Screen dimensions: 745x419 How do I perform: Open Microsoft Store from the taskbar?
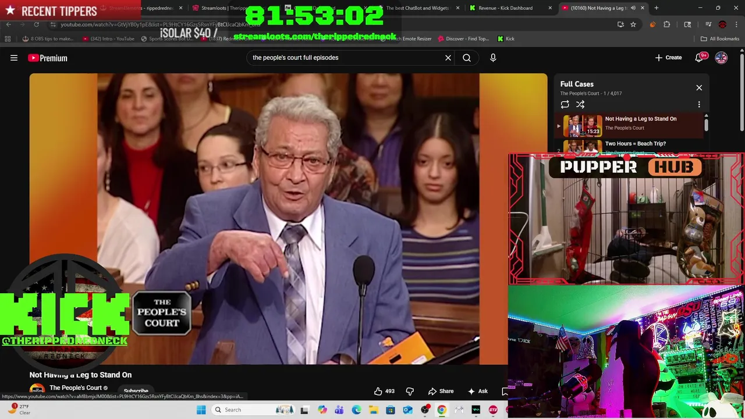click(391, 410)
